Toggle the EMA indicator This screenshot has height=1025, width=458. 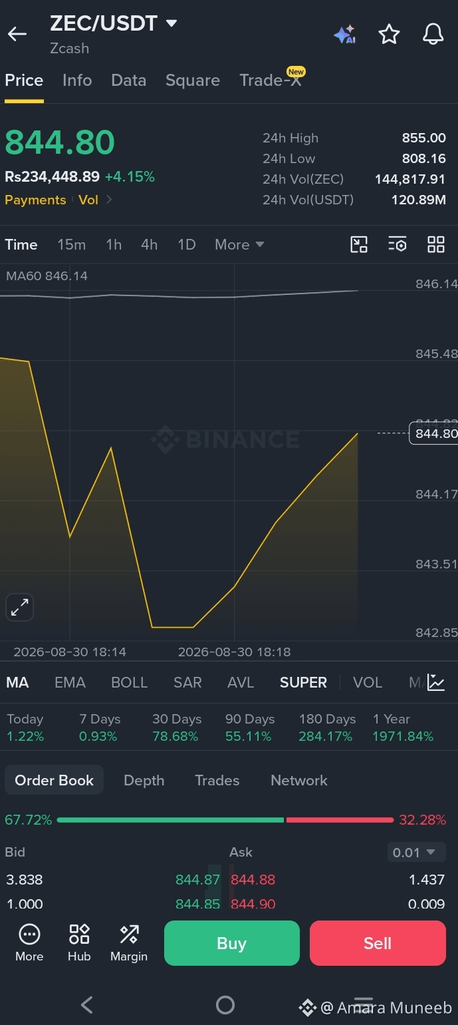tap(70, 683)
